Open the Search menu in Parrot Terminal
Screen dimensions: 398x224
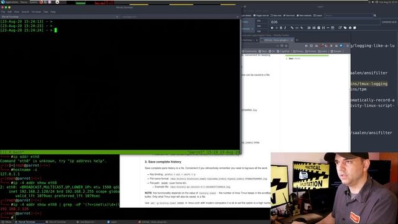tap(25, 12)
